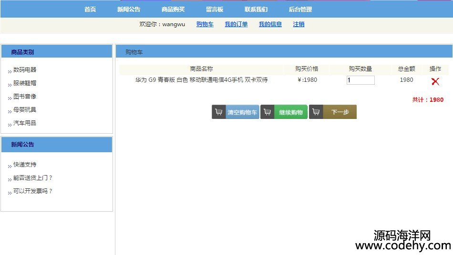Click the 购物车 link
The height and width of the screenshot is (255, 453).
pyautogui.click(x=205, y=24)
